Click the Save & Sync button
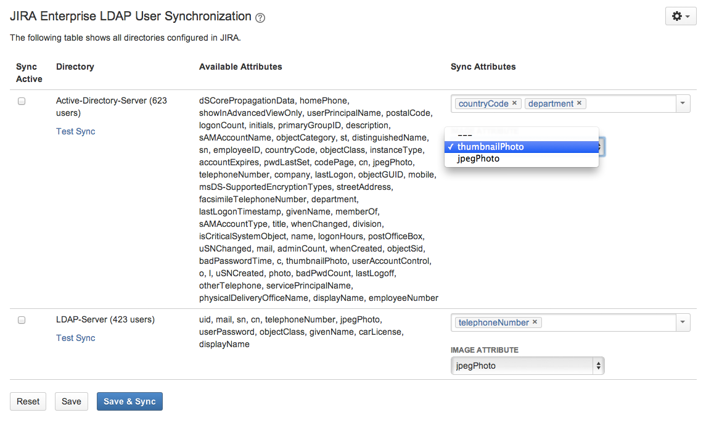The image size is (706, 423). click(x=129, y=401)
